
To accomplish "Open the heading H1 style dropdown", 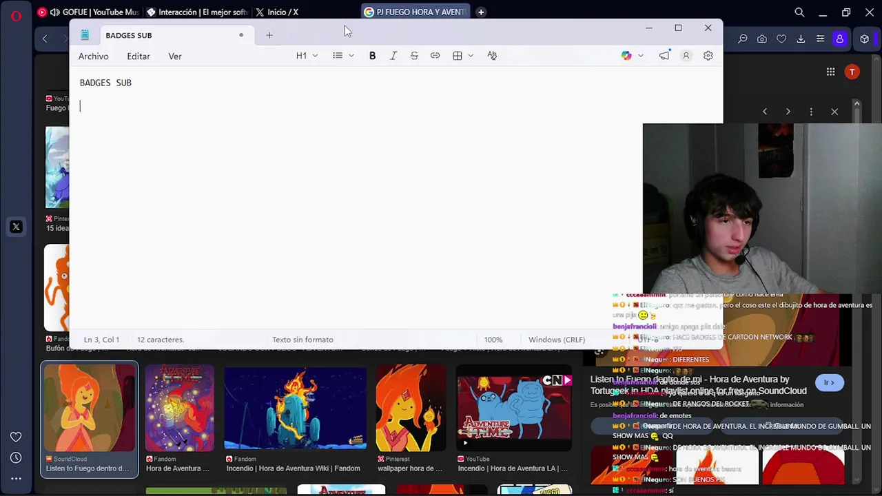I will click(x=307, y=56).
